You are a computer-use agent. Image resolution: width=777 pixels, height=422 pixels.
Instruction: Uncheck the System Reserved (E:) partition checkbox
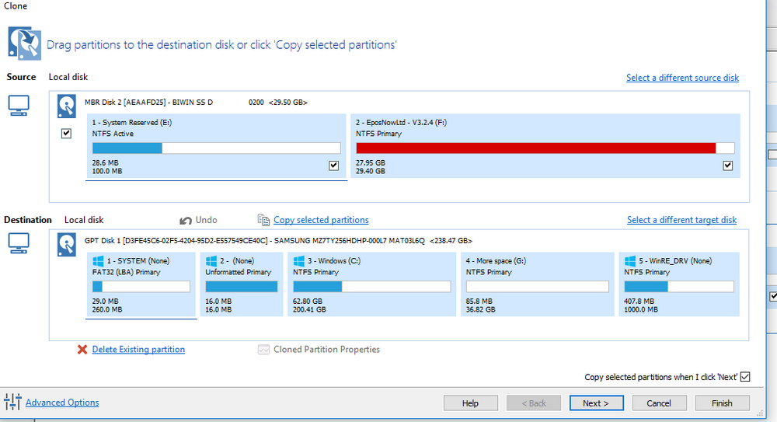click(x=334, y=166)
